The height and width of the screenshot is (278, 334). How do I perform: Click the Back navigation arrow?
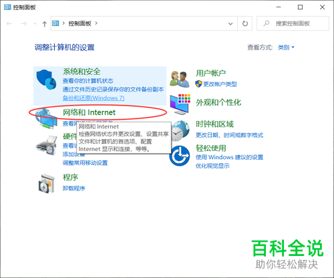pyautogui.click(x=9, y=23)
